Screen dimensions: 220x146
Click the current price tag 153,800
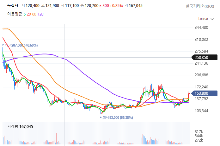pyautogui.click(x=205, y=93)
